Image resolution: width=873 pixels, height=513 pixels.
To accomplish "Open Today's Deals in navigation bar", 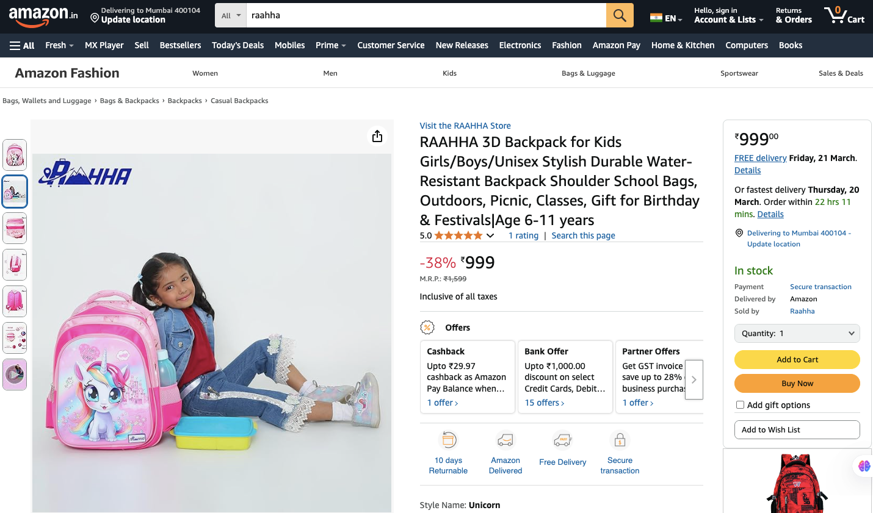I will pyautogui.click(x=237, y=45).
